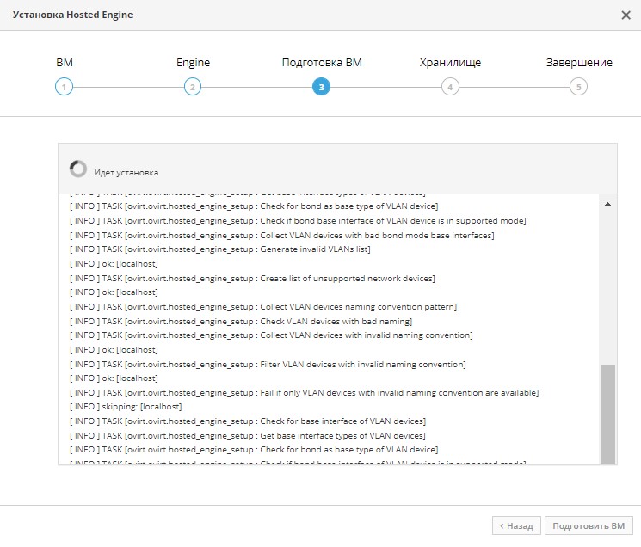
Task: Click step 4 circle for Хранилище
Action: (x=450, y=87)
